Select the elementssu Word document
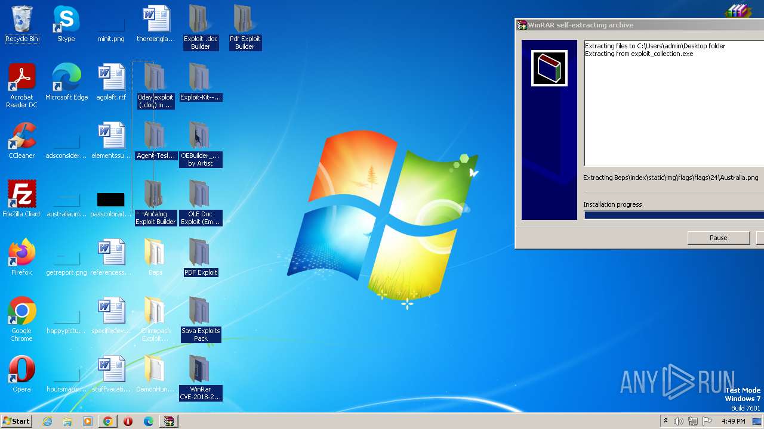This screenshot has width=764, height=429. 111,141
